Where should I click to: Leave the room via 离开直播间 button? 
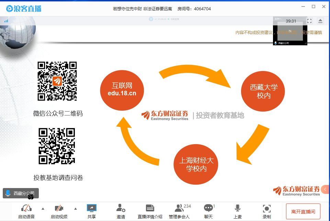pos(303,211)
